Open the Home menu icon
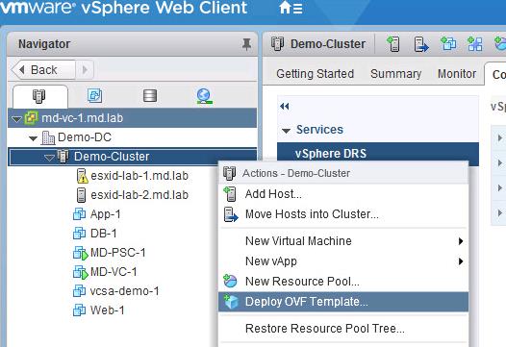This screenshot has height=347, width=506. coord(291,8)
